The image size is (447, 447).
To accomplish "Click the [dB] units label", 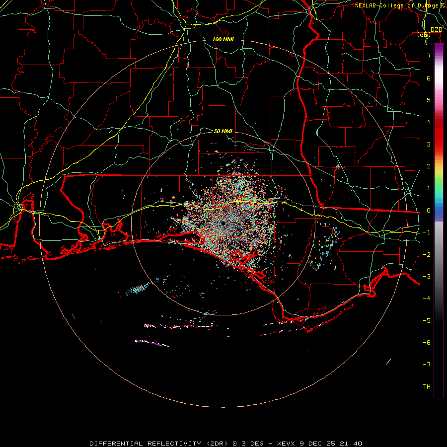I will click(x=424, y=34).
